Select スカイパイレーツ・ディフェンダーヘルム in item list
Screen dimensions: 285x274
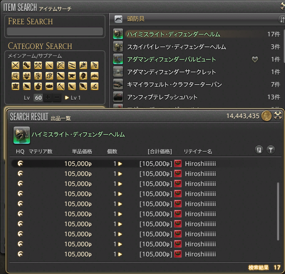170,47
